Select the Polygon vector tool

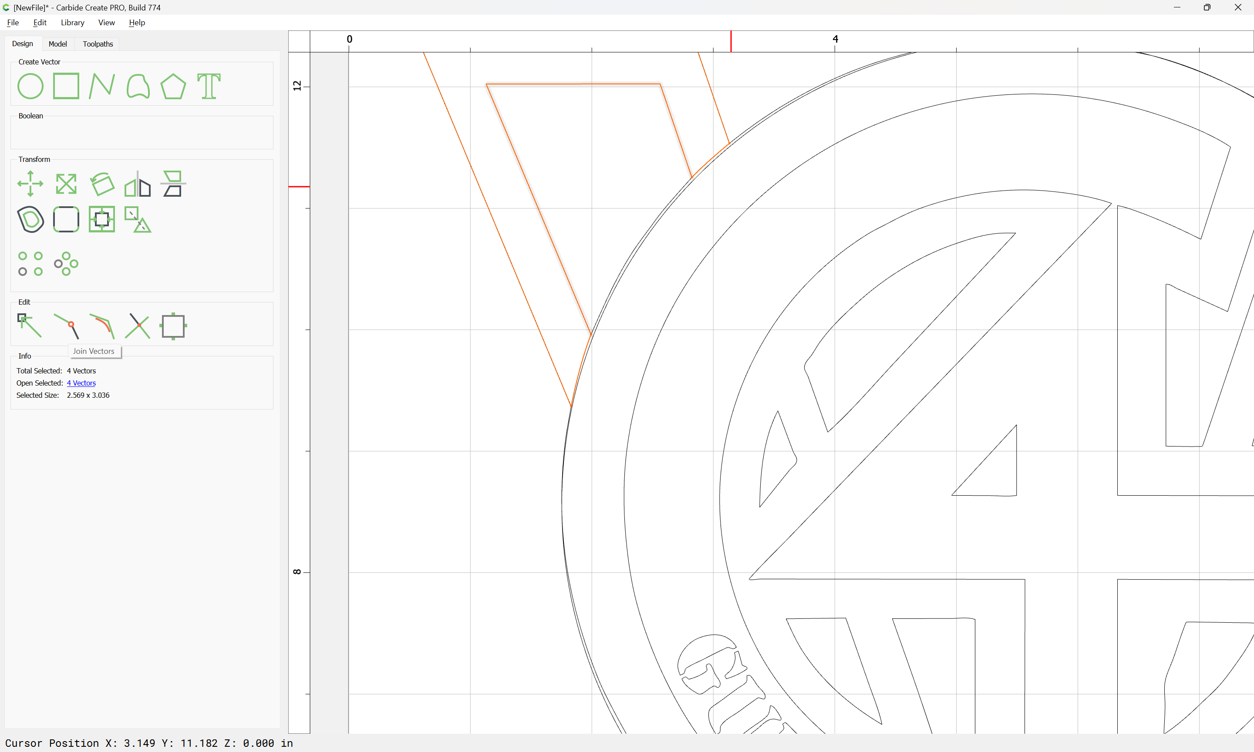pyautogui.click(x=173, y=86)
